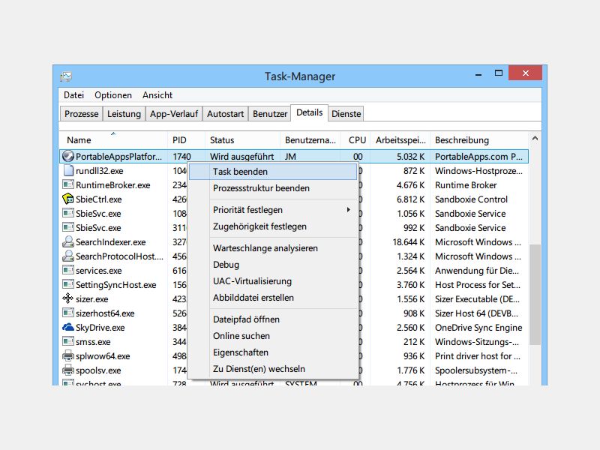
Task: Choose Zugehörigkeit festlegen
Action: click(x=273, y=226)
